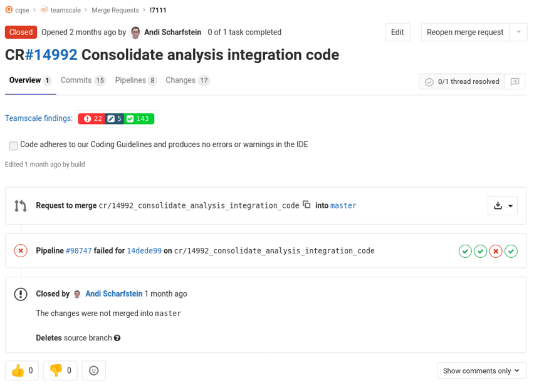Check the Coding Guidelines task checkbox
This screenshot has height=388, width=534.
point(13,146)
